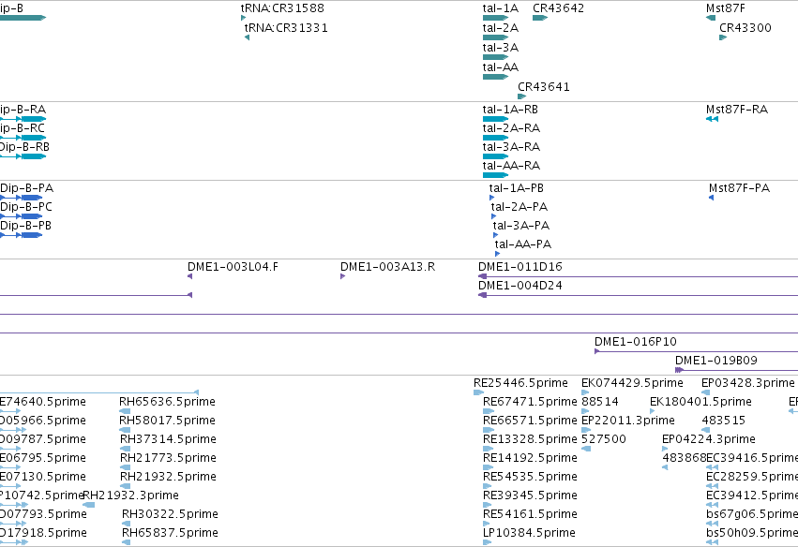Click EST RE13328.5prime
Viewport: 798px width, 547px height.
530,439
